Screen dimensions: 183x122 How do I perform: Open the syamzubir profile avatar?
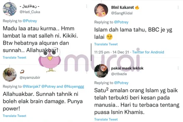pyautogui.click(x=10, y=74)
